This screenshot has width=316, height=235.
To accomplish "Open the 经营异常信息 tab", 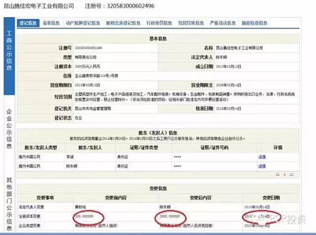I will pyautogui.click(x=191, y=23).
